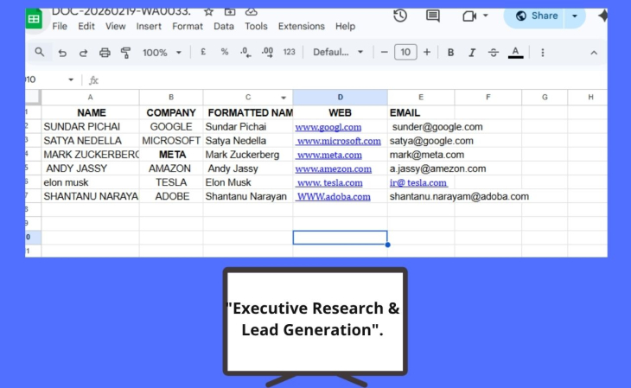The width and height of the screenshot is (631, 388).
Task: Open the ir@ tesla.com email link
Action: click(x=418, y=183)
